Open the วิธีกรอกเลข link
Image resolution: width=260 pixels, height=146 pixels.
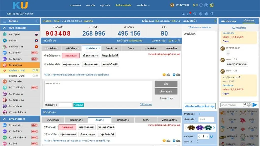tap(146, 104)
